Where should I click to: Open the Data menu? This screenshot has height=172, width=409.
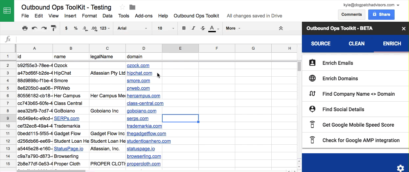click(107, 16)
